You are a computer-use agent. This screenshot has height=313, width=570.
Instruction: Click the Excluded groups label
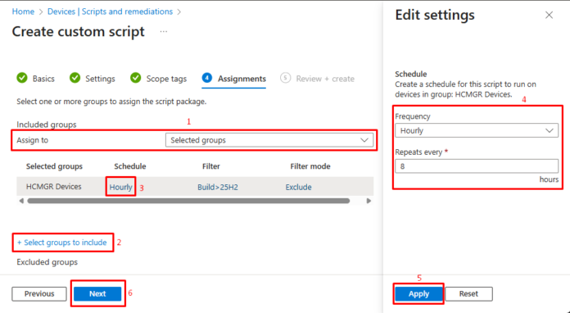click(47, 262)
